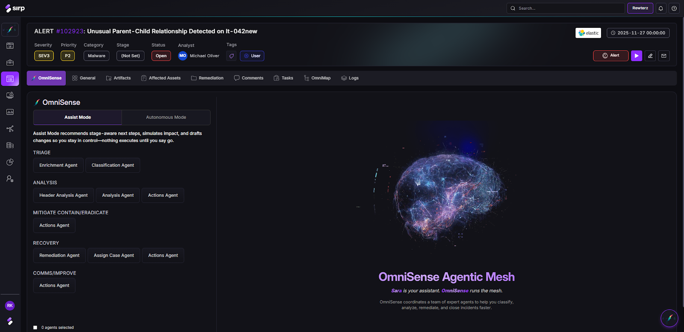Select Assist Mode

[x=77, y=117]
